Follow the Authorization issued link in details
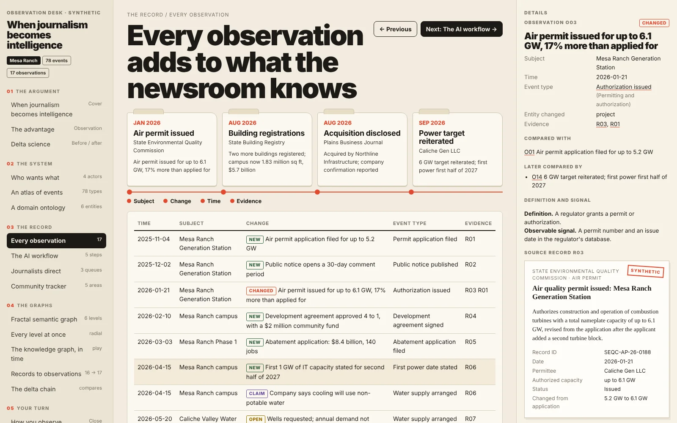677x423 pixels. point(624,87)
